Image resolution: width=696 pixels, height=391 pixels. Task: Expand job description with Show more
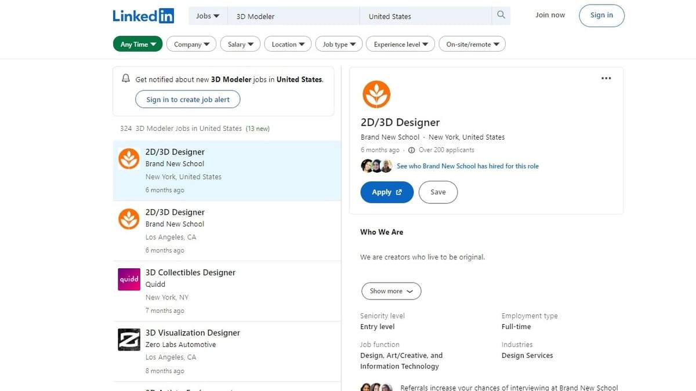pos(391,291)
